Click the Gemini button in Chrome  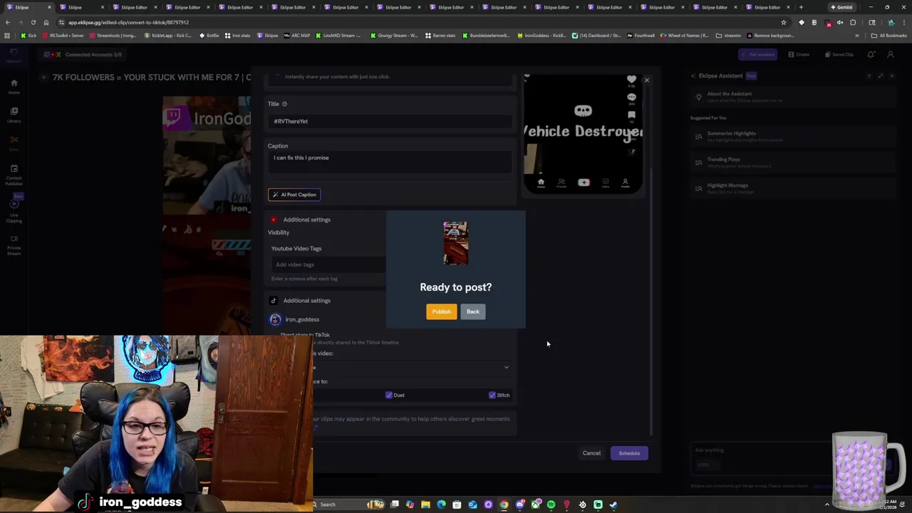point(841,7)
